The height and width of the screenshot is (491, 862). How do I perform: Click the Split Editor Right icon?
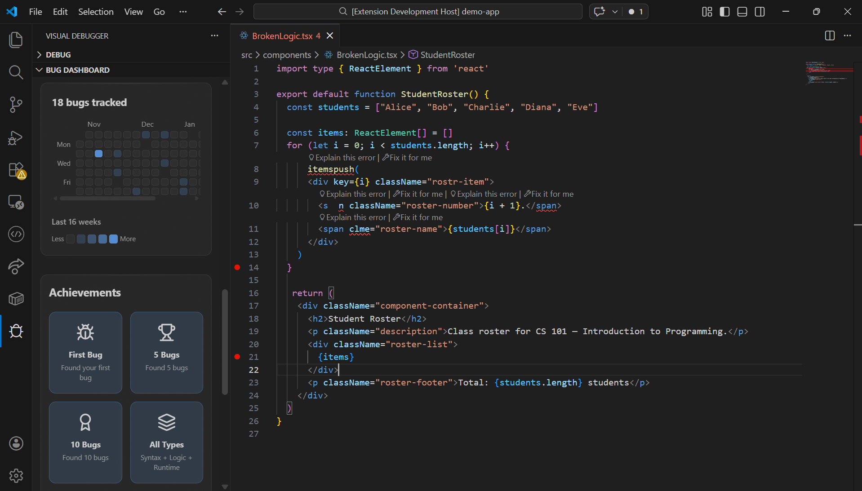[x=830, y=36]
